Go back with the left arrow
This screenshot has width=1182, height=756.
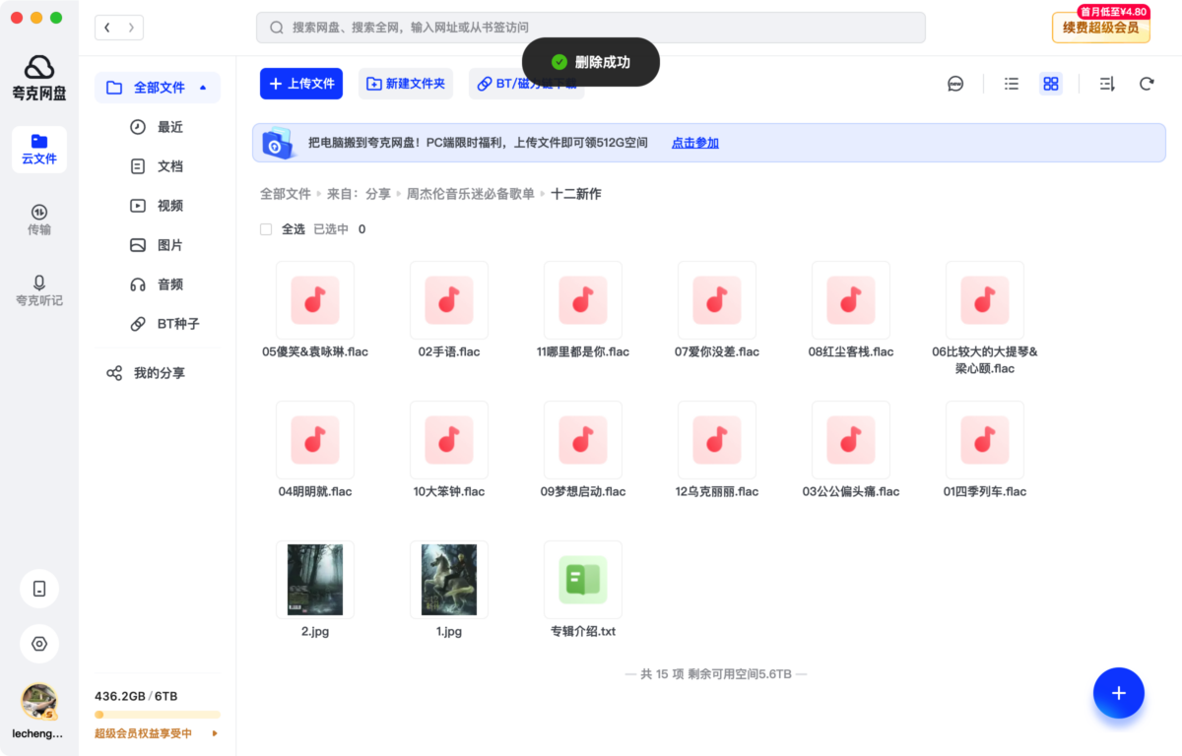[106, 28]
